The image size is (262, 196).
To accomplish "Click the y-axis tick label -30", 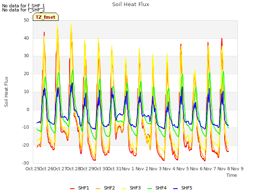I will point(25,163).
